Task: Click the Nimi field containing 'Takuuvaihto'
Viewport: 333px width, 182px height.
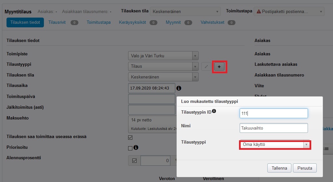Action: pyautogui.click(x=273, y=128)
